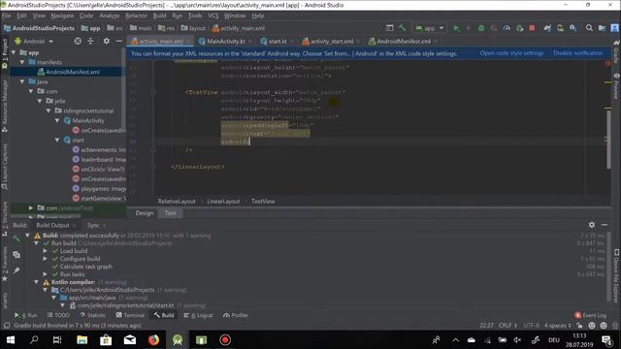
Task: Toggle tool window bars icon in status bar corner
Action: (7, 326)
